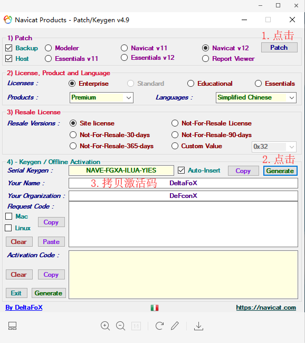The image size is (305, 343).
Task: Open the Products Premium dropdown
Action: 101,97
